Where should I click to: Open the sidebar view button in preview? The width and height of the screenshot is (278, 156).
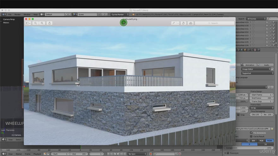28,23
